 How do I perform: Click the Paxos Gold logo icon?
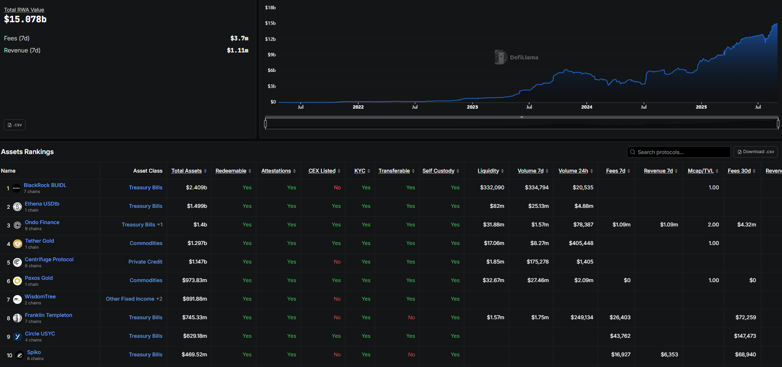17,281
